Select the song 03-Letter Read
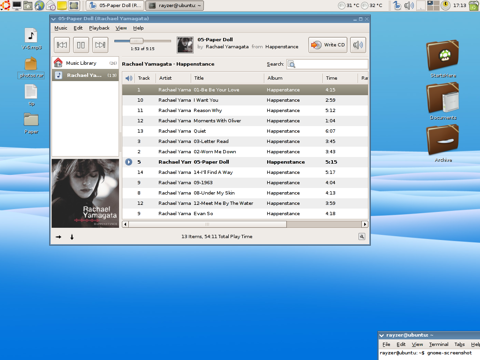 [x=245, y=142]
